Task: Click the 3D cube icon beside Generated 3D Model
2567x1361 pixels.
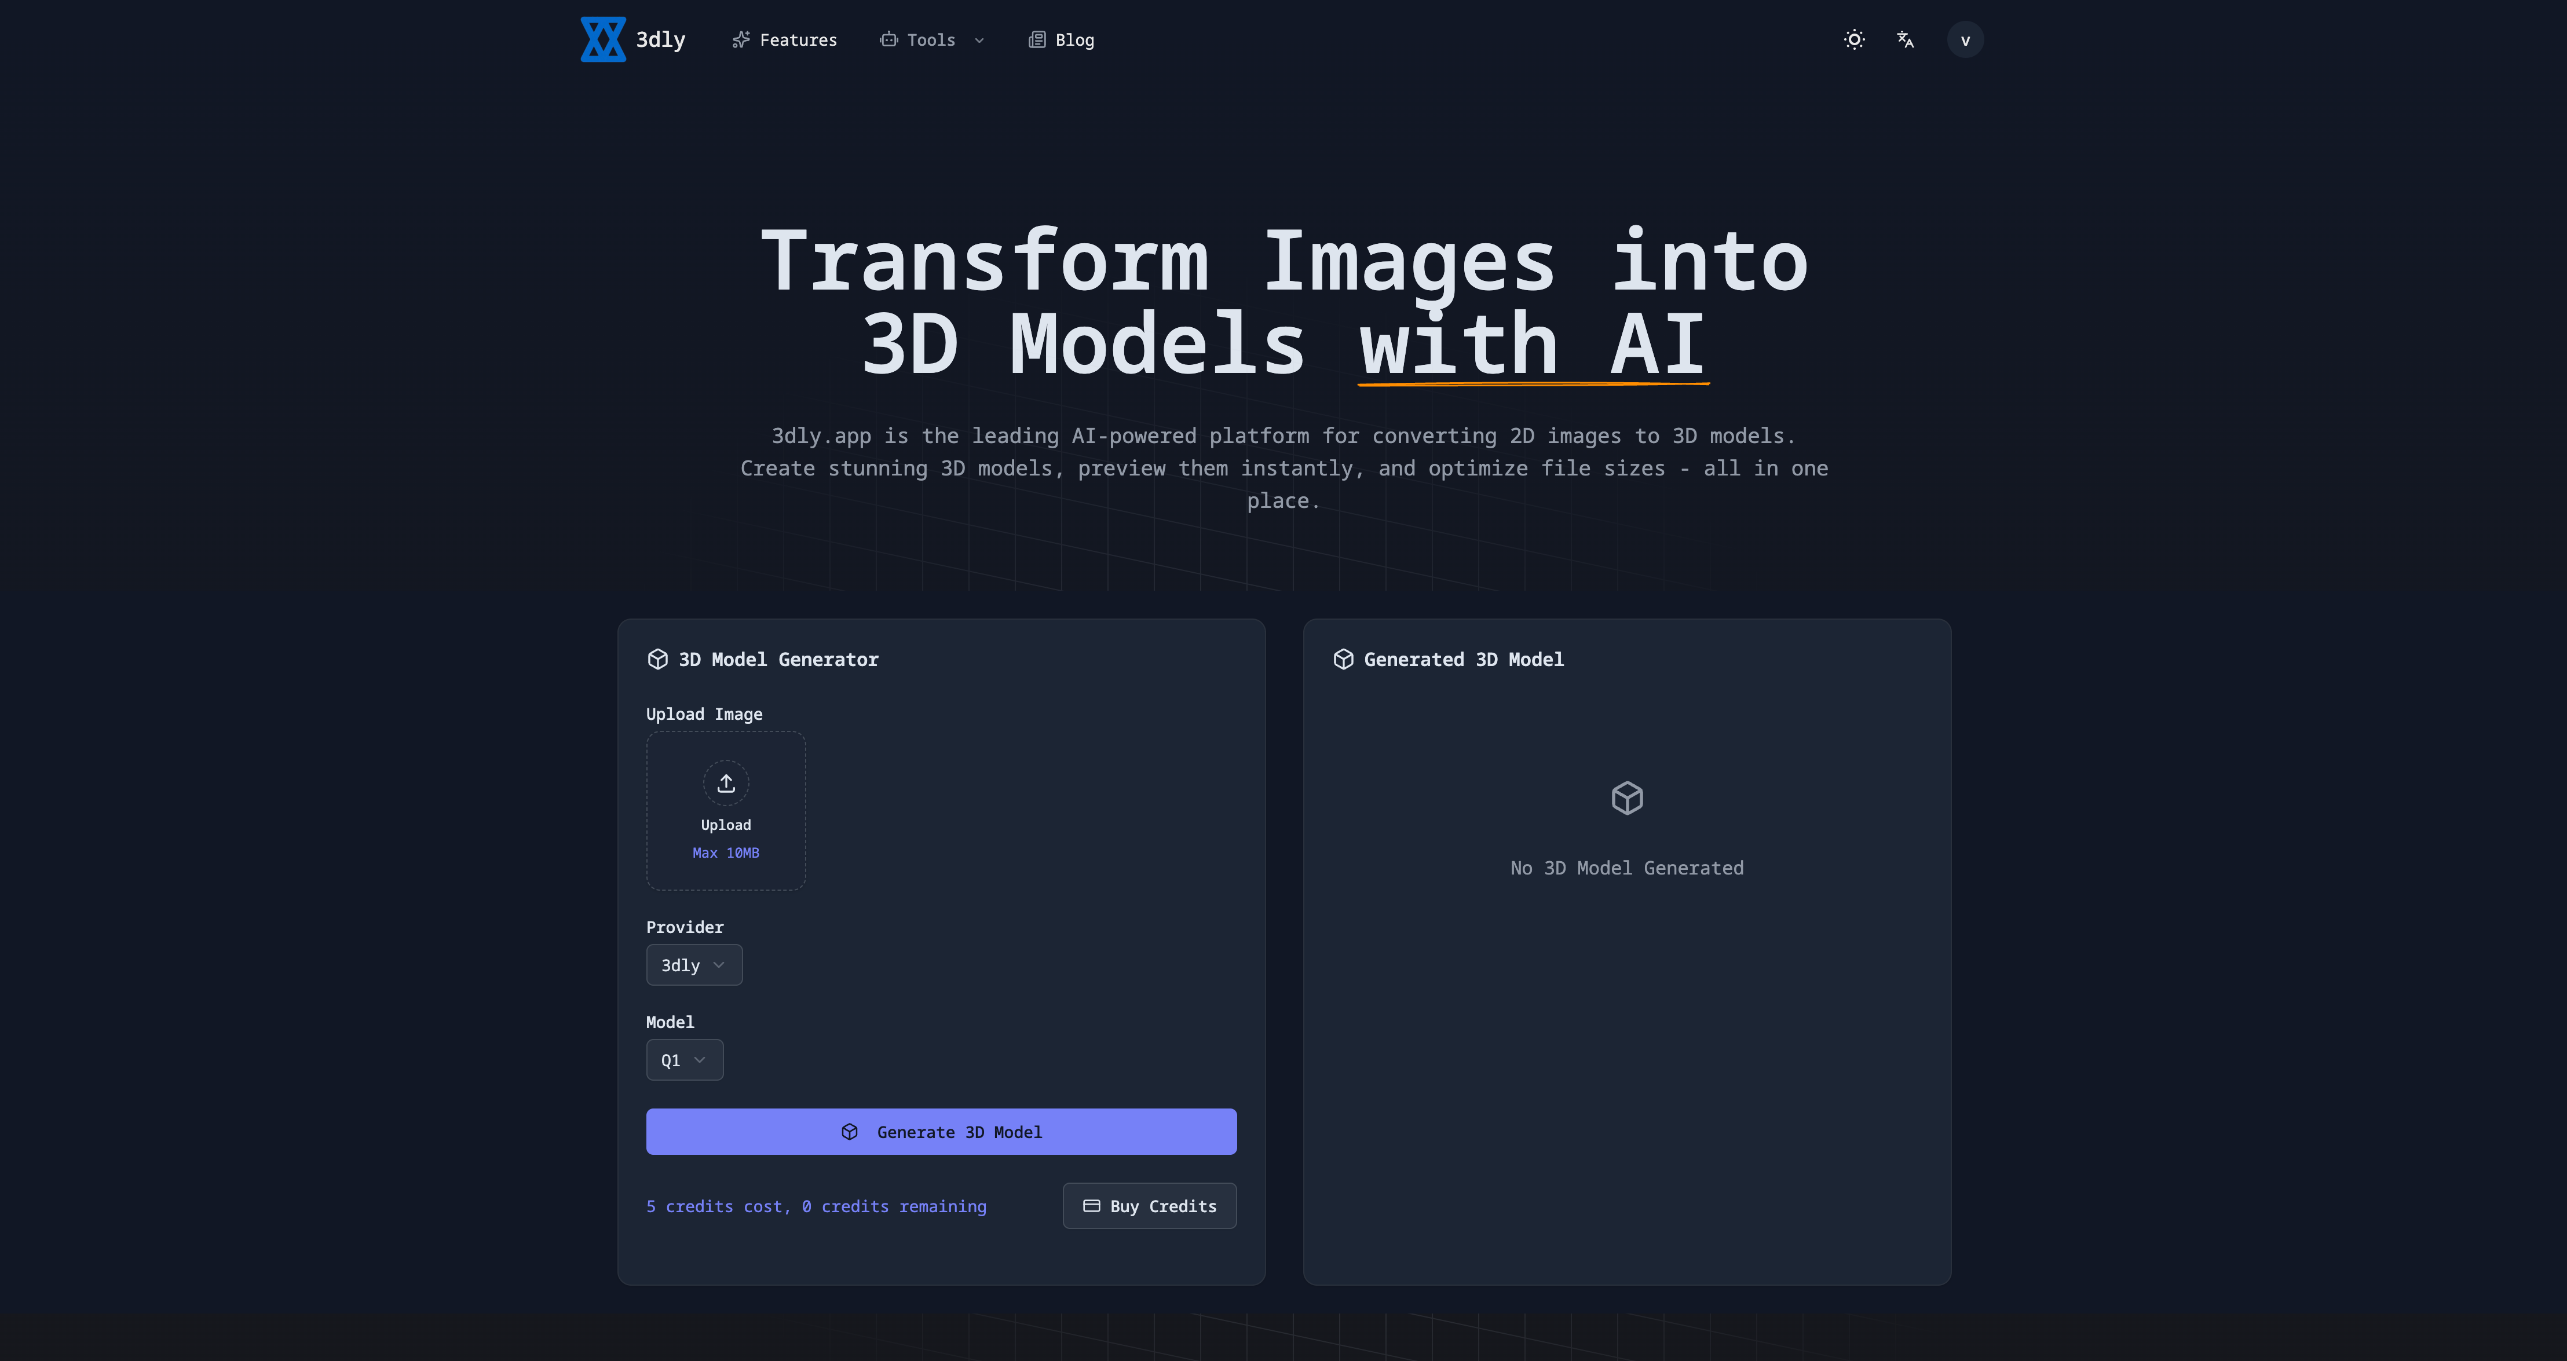Action: click(1343, 658)
